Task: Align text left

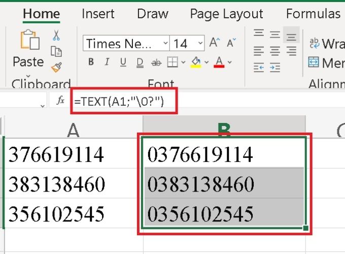Action: pos(259,51)
